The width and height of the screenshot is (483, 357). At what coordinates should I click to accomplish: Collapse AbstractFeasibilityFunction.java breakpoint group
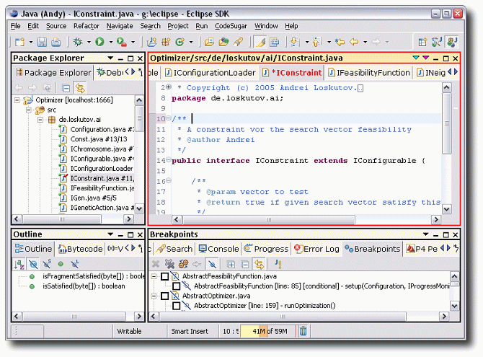click(154, 276)
